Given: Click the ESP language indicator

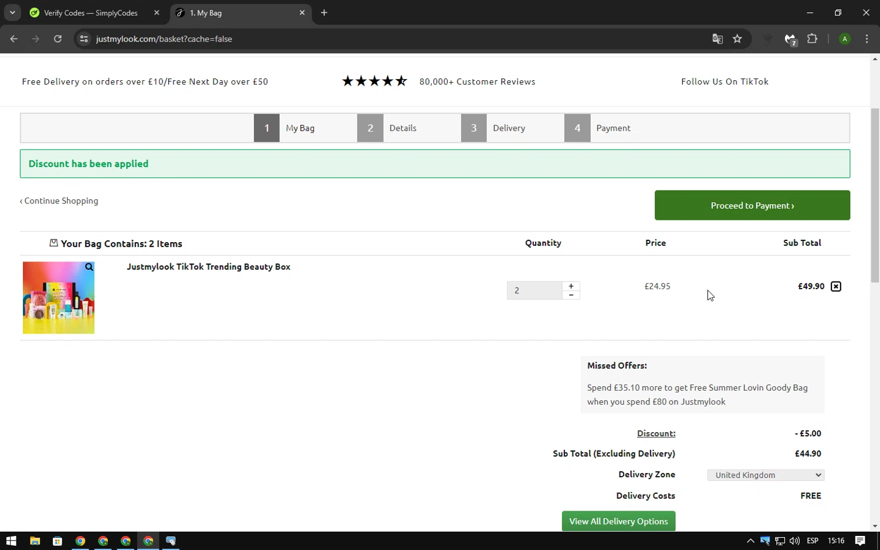Looking at the screenshot, I should pyautogui.click(x=813, y=541).
